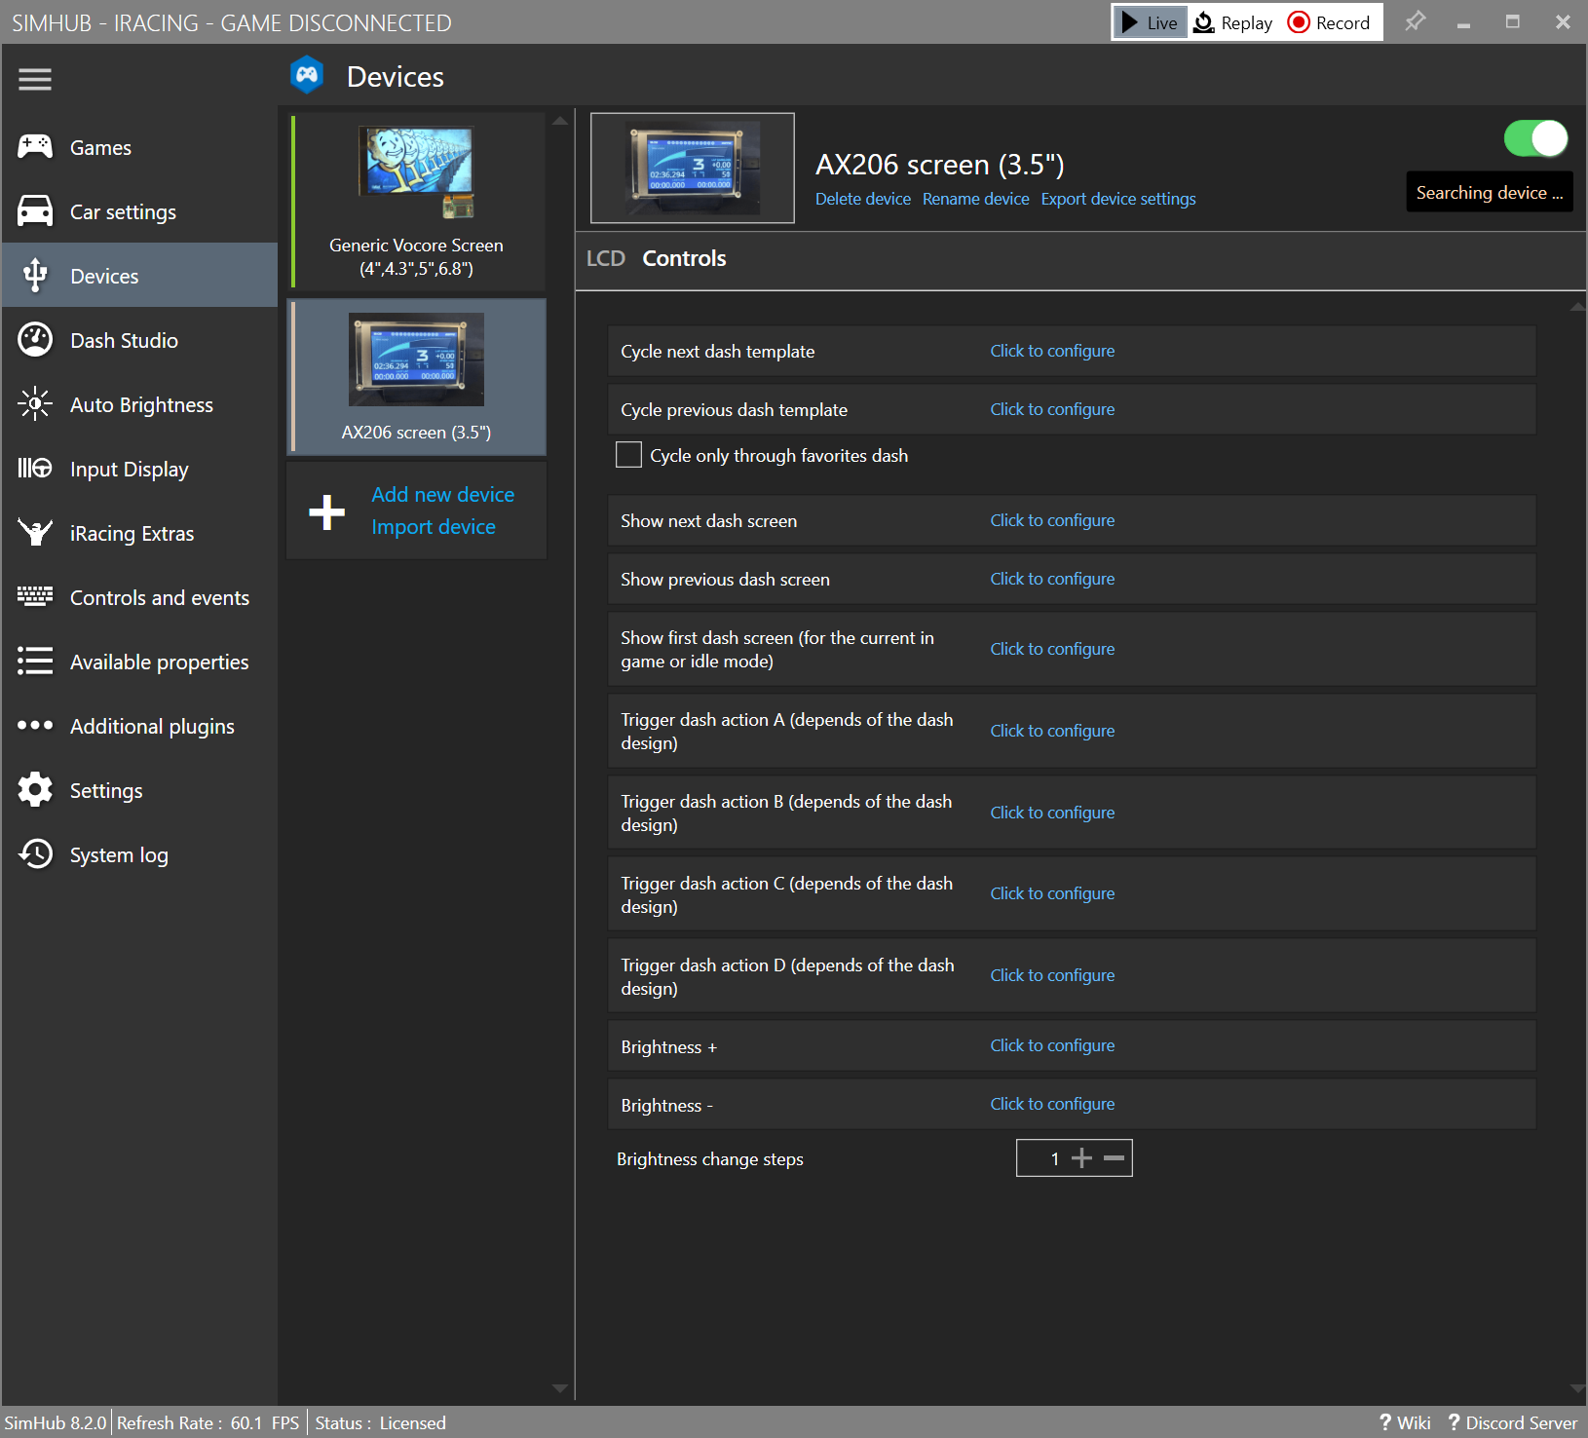Configure Trigger dash action C
1588x1438 pixels.
click(x=1052, y=893)
